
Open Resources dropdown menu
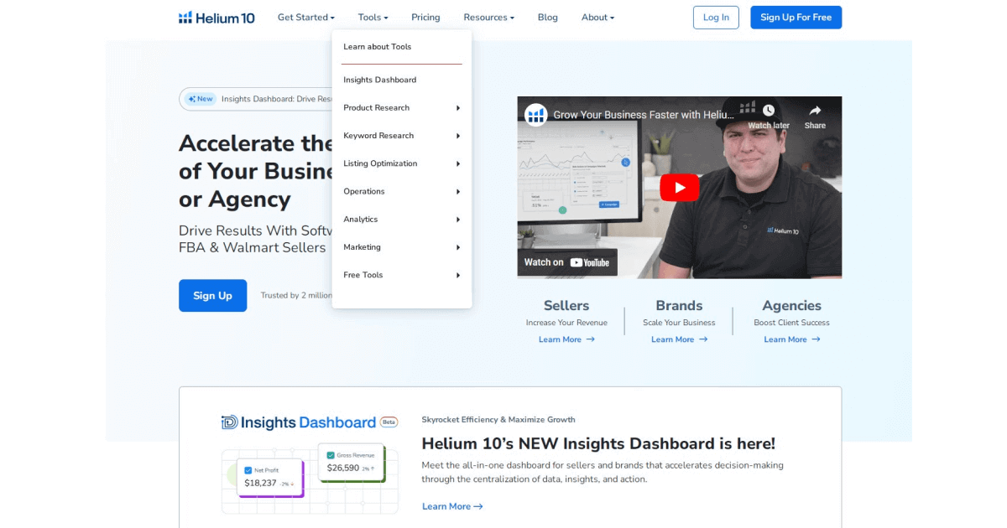(x=488, y=18)
